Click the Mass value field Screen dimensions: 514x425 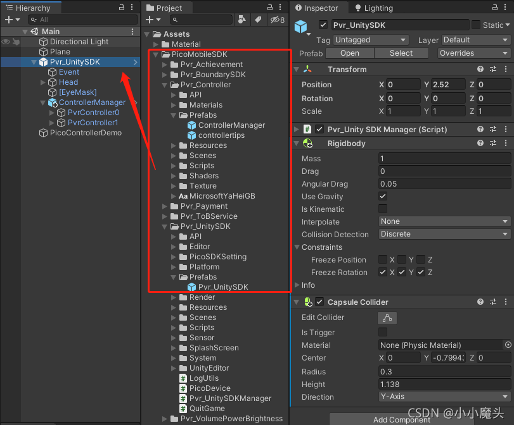pyautogui.click(x=444, y=159)
